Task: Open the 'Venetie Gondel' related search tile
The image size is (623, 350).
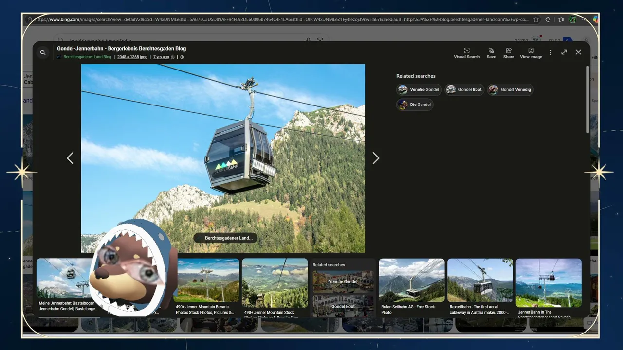Action: tap(343, 282)
